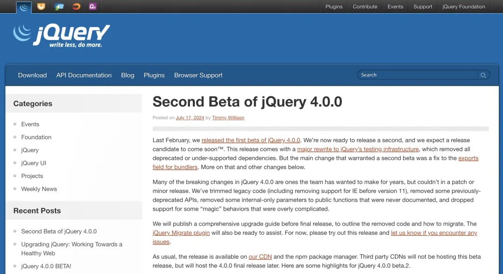Click the jQuery project icon in top bar
Viewport: 503px width, 274px height.
pos(24,7)
